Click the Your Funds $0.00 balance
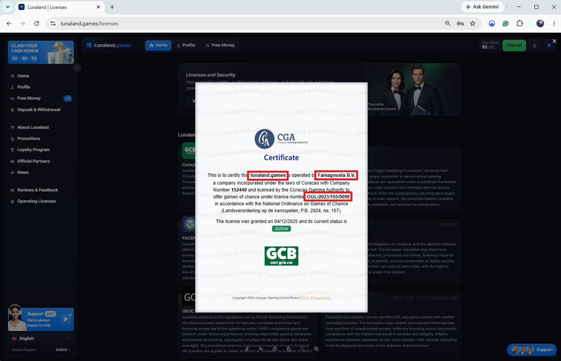Image resolution: width=561 pixels, height=361 pixels. pos(490,45)
